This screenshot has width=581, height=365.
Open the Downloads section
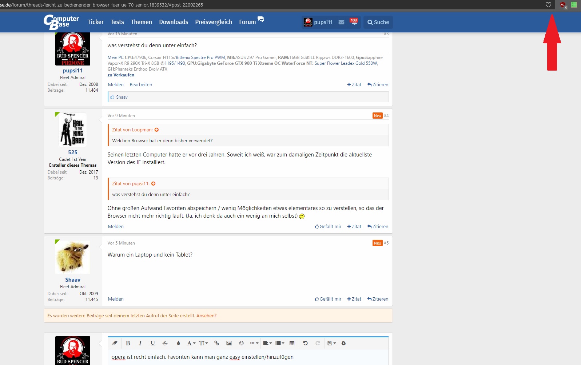click(x=174, y=22)
